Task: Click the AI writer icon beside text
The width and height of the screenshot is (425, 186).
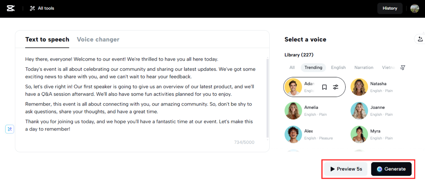Action: pyautogui.click(x=10, y=129)
